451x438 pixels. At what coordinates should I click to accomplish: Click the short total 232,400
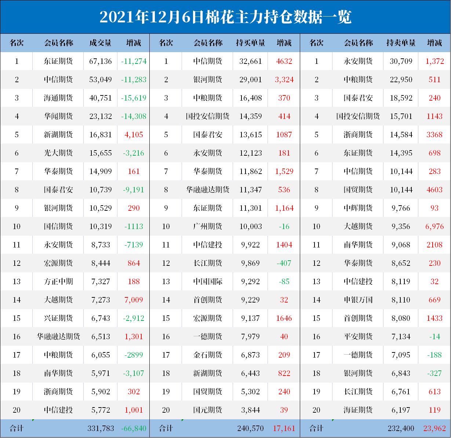click(401, 428)
